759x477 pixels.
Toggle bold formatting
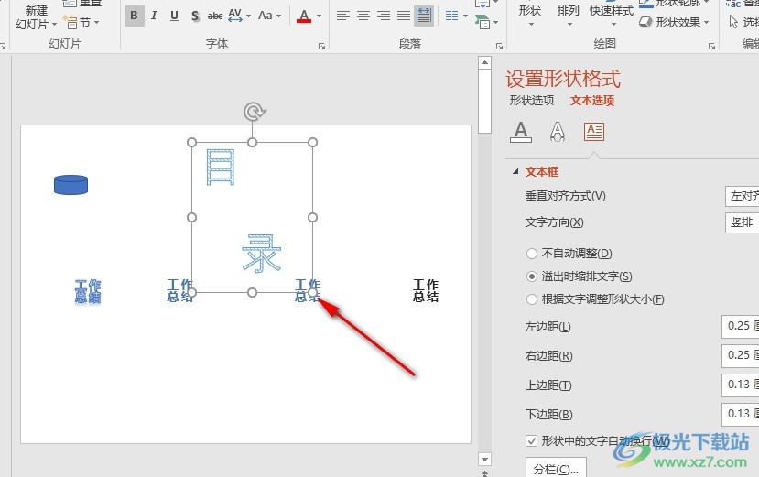(x=134, y=16)
